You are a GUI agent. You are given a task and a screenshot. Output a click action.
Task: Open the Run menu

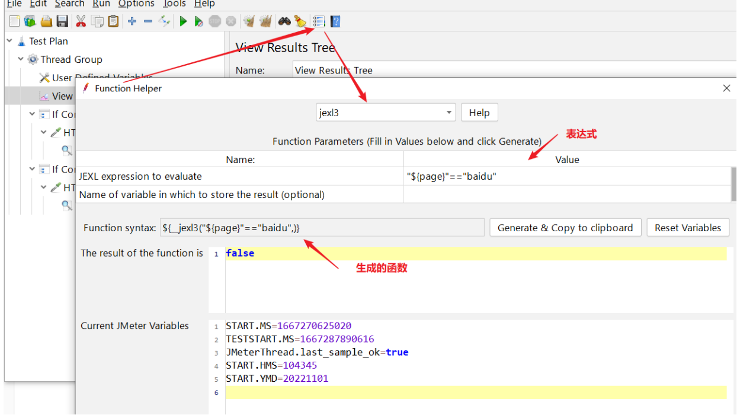coord(101,4)
